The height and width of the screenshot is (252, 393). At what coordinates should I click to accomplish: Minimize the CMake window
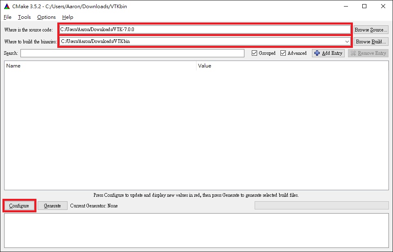point(346,7)
